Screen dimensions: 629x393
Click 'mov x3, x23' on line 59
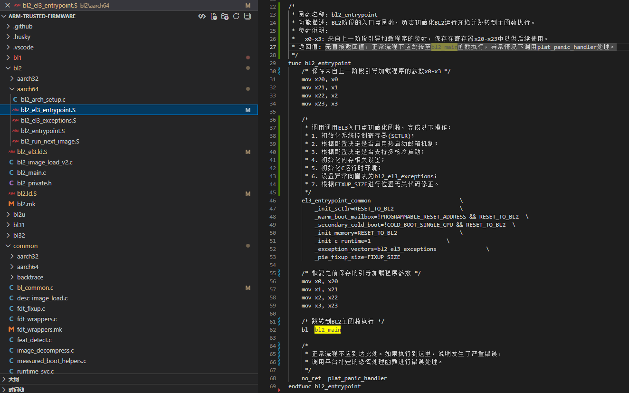[320, 306]
